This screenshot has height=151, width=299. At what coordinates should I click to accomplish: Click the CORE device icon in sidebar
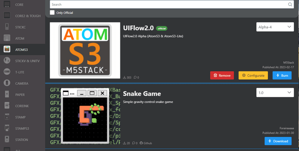[x=7, y=4]
